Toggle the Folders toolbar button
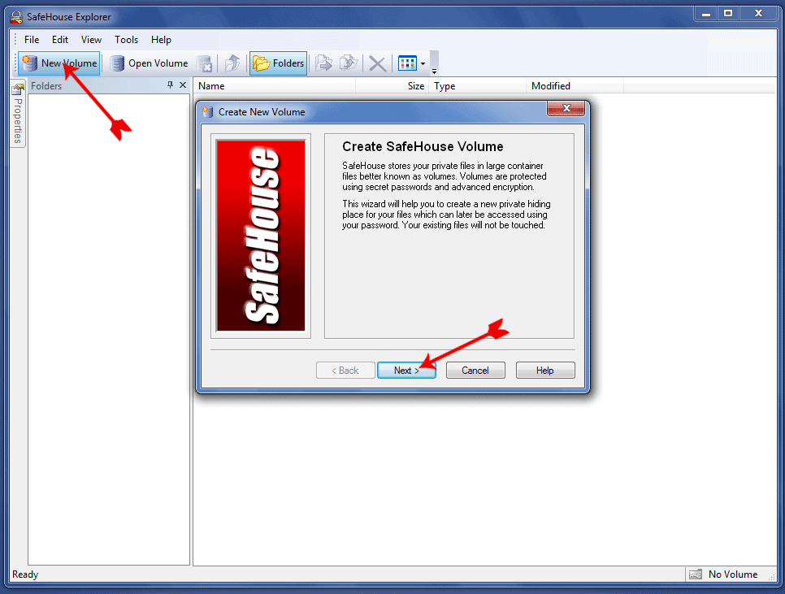 pos(279,63)
